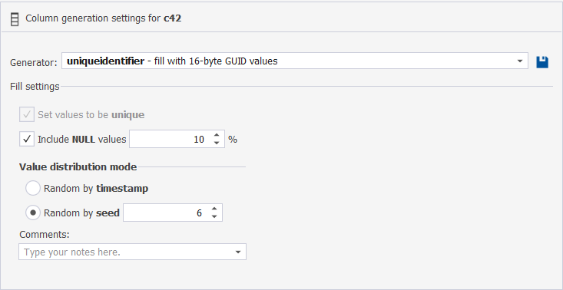
Task: Click the Random by seed label text
Action: [81, 213]
